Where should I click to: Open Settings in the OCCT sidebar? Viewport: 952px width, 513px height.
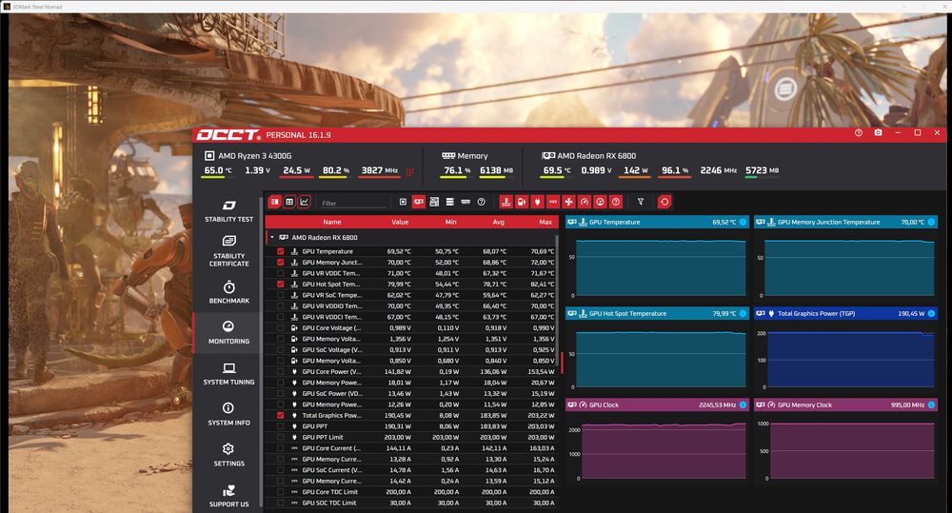coord(228,455)
